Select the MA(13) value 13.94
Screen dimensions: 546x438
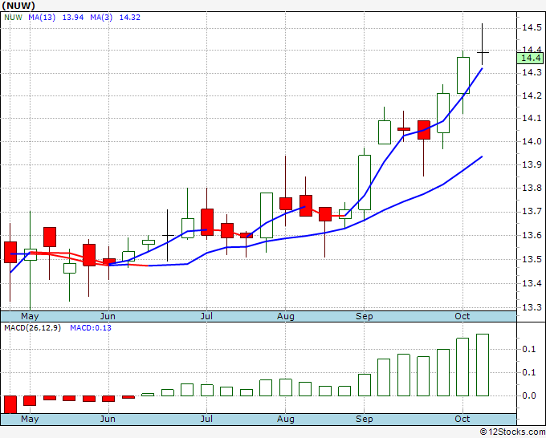pyautogui.click(x=73, y=18)
